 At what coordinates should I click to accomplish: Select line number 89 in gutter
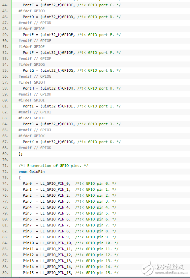[x=5, y=273]
